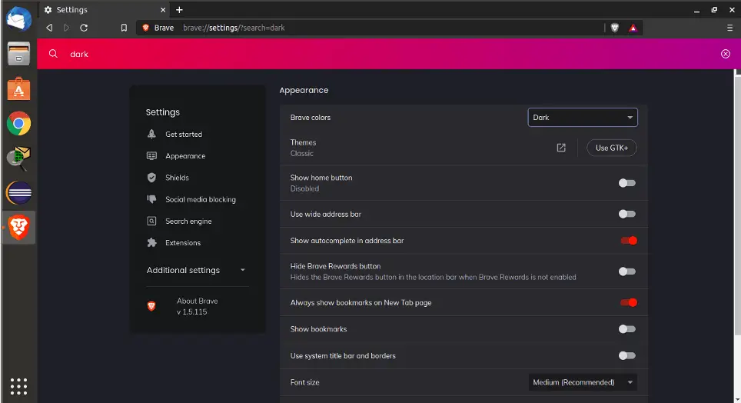
Task: Open the Font size dropdown
Action: tap(582, 382)
